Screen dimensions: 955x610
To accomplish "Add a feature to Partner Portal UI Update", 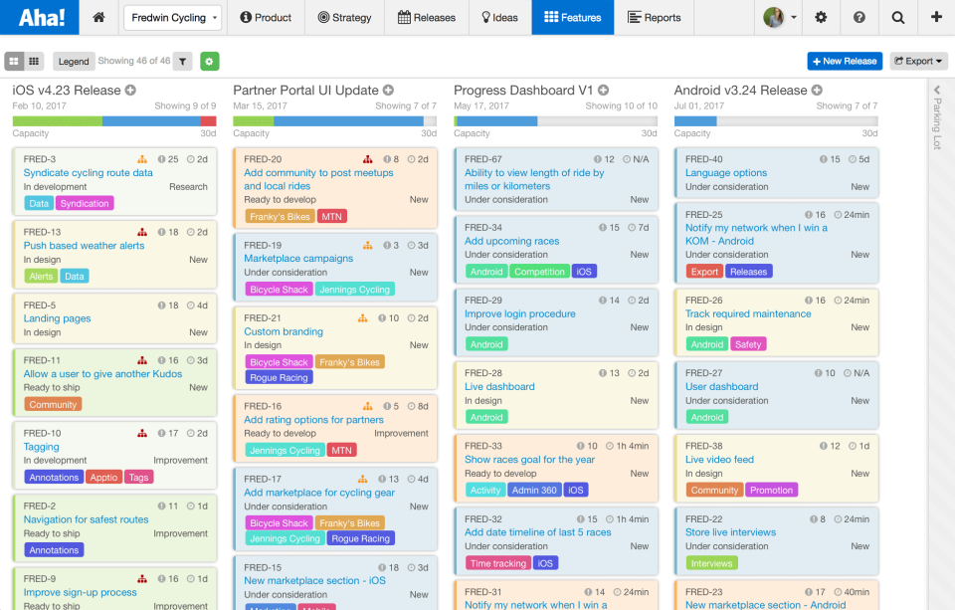I will tap(388, 91).
